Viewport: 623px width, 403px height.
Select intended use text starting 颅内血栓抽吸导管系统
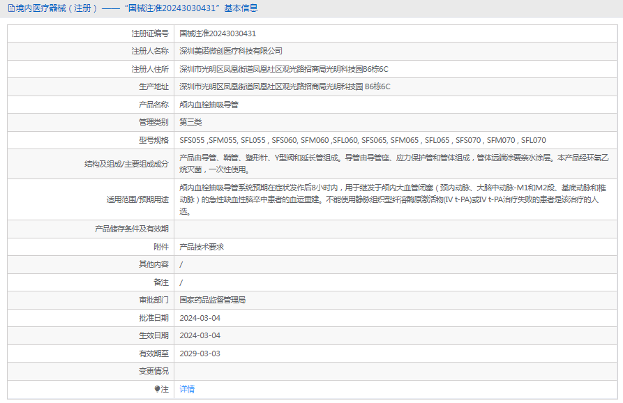point(393,199)
